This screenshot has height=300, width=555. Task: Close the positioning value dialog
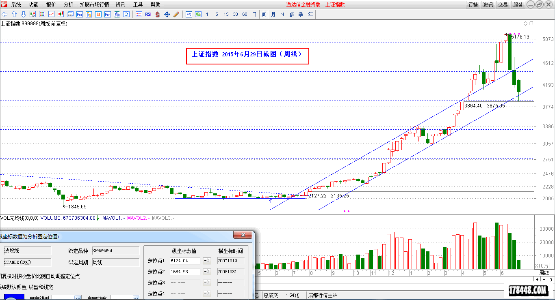243,235
